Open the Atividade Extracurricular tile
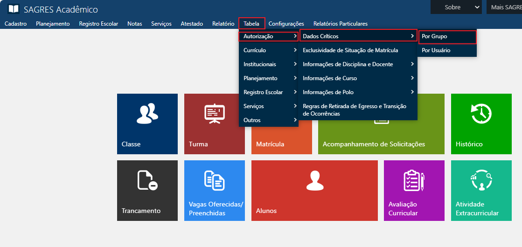The width and height of the screenshot is (522, 247). (481, 190)
